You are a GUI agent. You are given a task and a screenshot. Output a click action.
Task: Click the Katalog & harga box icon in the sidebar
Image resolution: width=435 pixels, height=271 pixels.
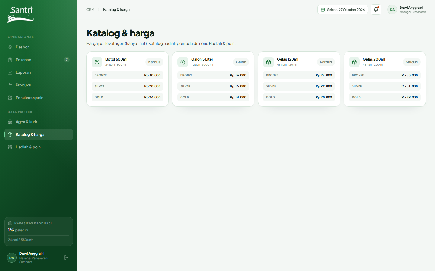(x=10, y=135)
